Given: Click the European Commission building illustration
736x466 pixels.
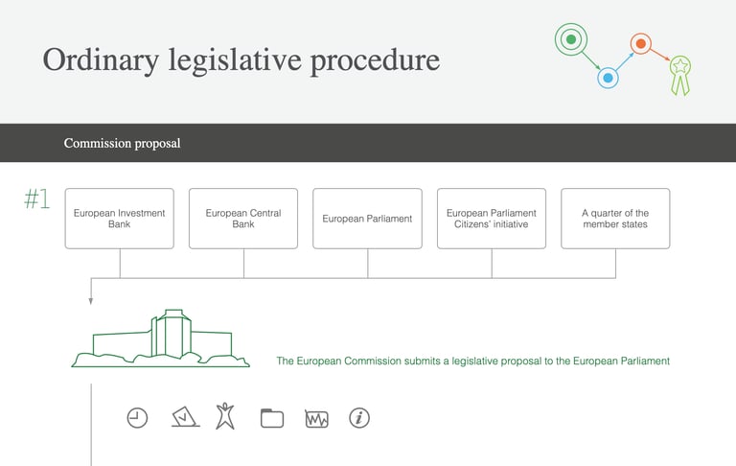Looking at the screenshot, I should [x=161, y=338].
